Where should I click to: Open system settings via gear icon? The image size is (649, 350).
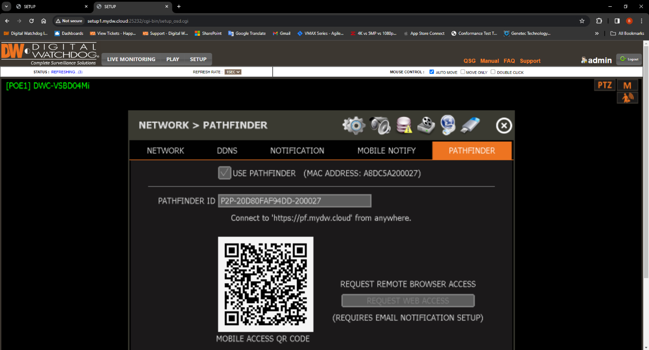pyautogui.click(x=353, y=125)
